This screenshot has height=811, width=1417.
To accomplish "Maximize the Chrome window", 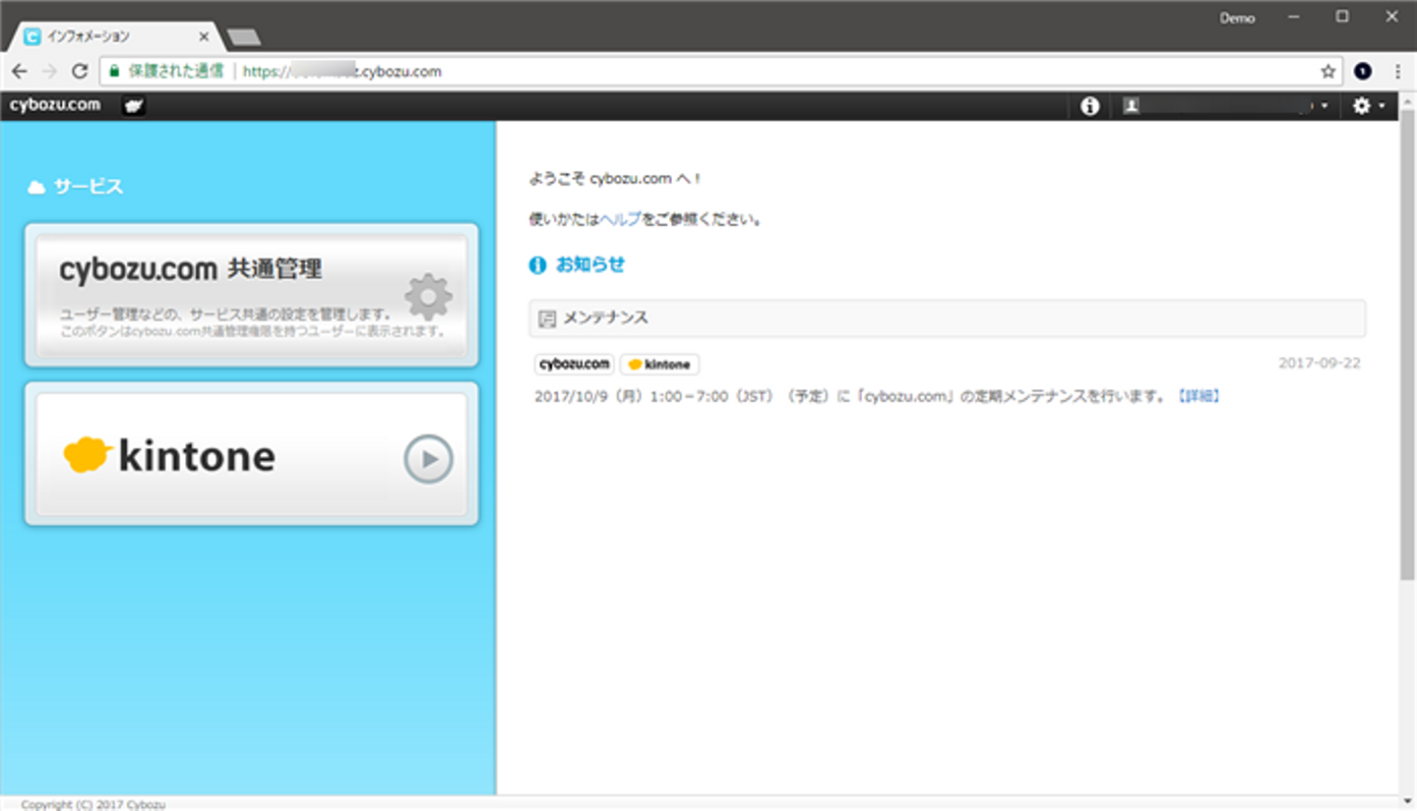I will 1342,17.
